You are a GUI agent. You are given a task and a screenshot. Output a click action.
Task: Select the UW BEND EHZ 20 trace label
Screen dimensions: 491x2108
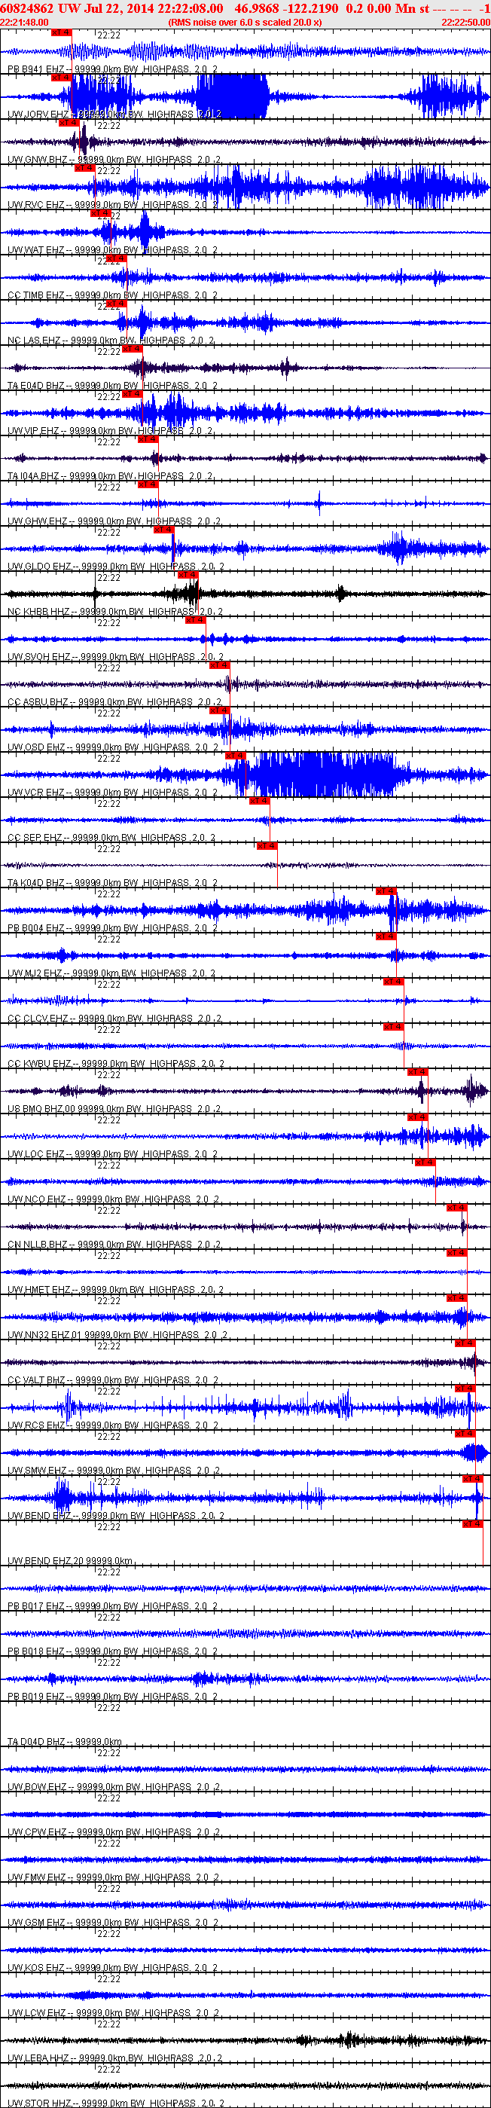(x=70, y=1561)
